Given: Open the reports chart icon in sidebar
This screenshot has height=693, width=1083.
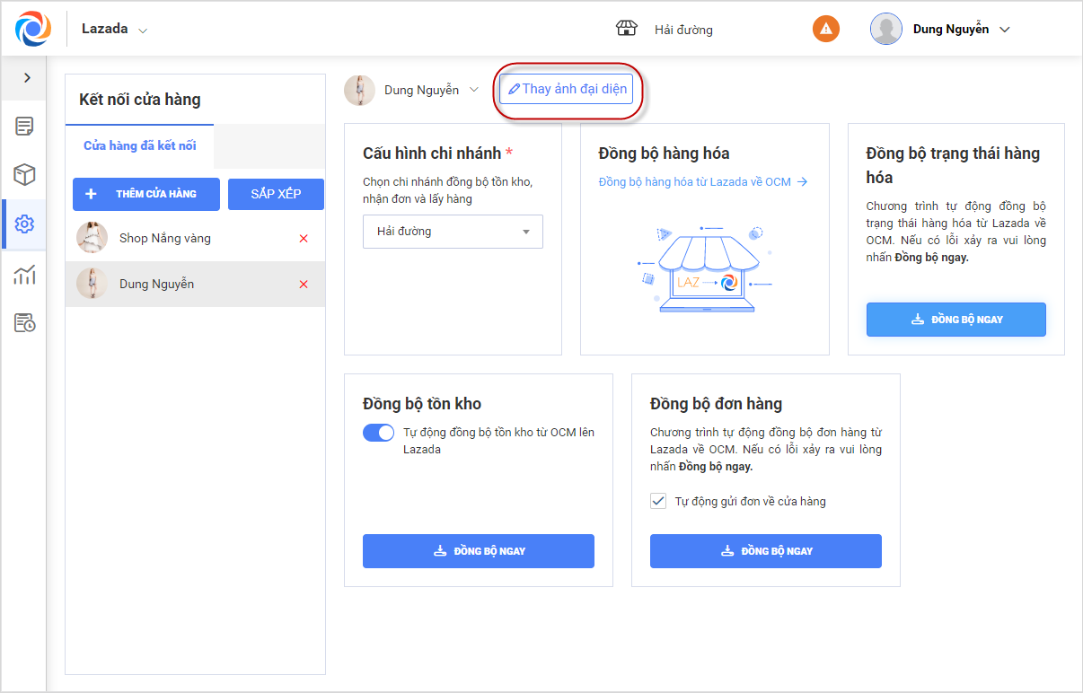Looking at the screenshot, I should (25, 275).
